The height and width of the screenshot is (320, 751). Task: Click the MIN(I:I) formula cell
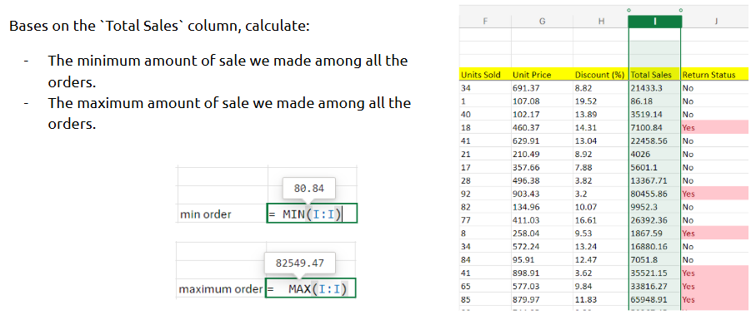(x=312, y=214)
